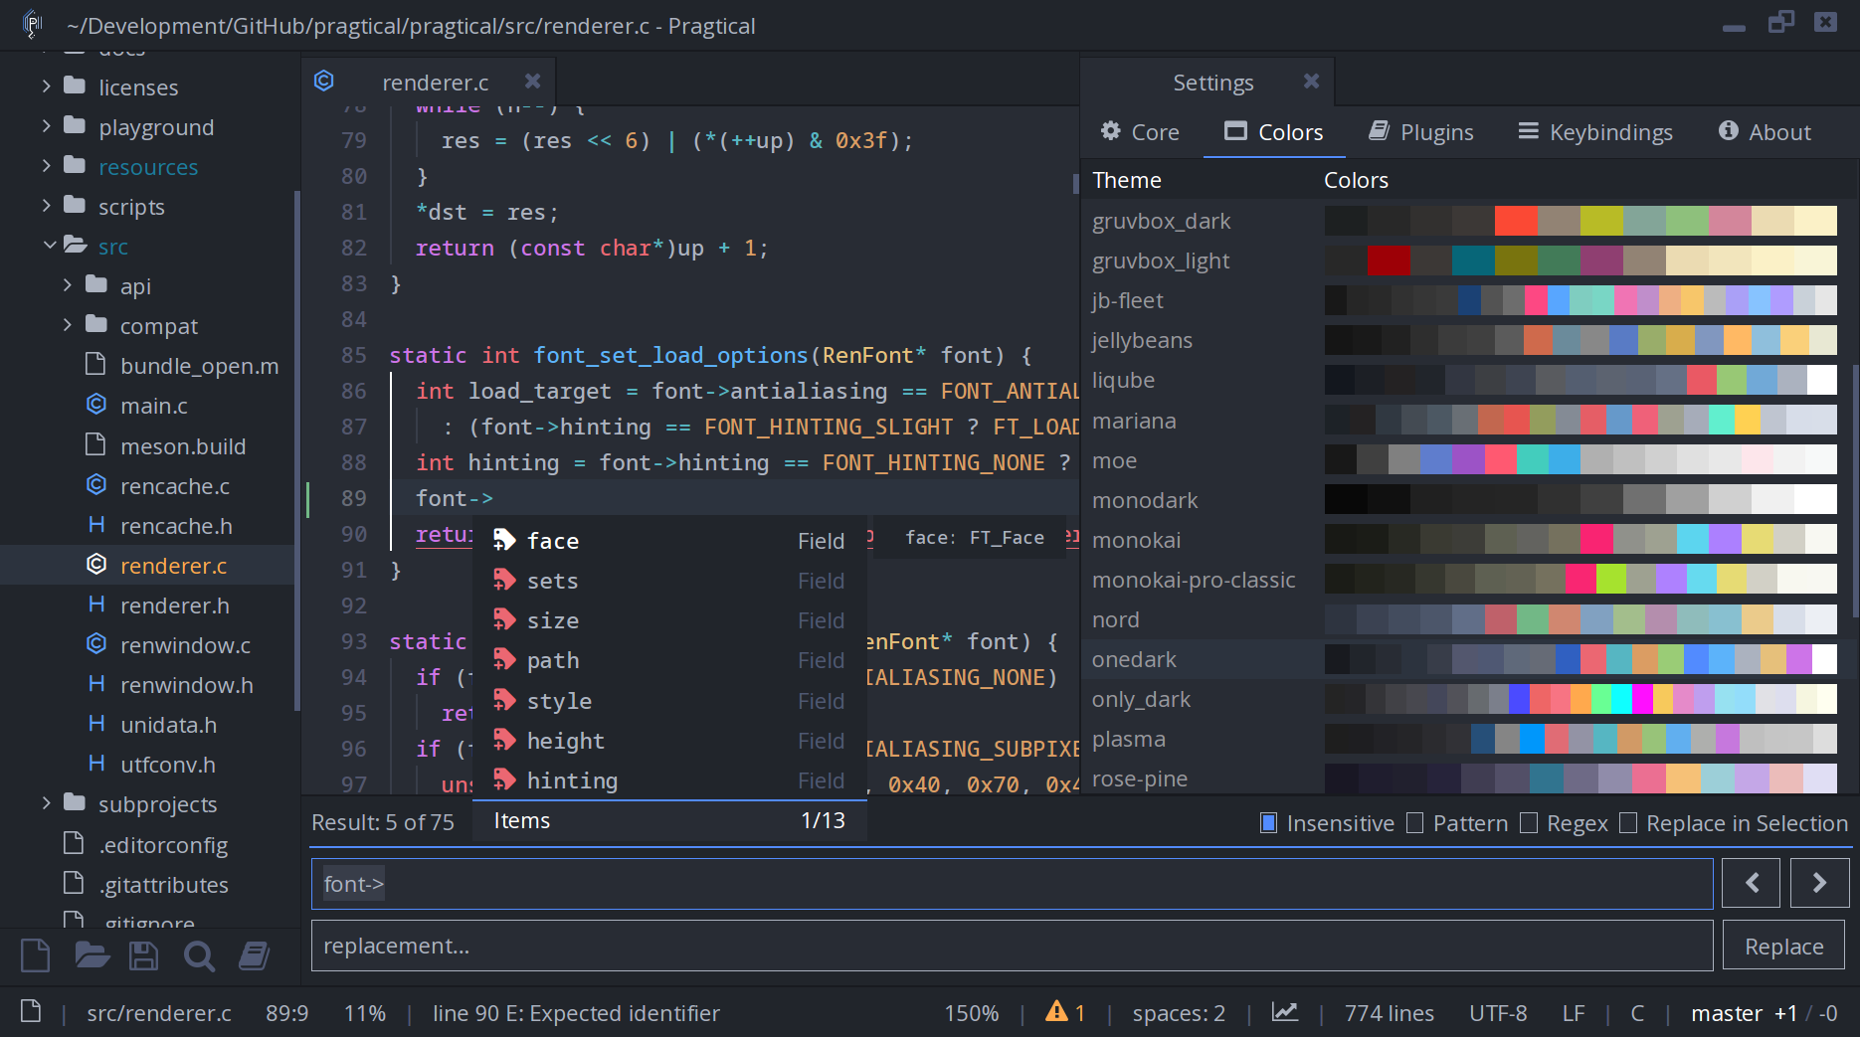Expand the playground folder
The height and width of the screenshot is (1037, 1860).
pyautogui.click(x=46, y=126)
